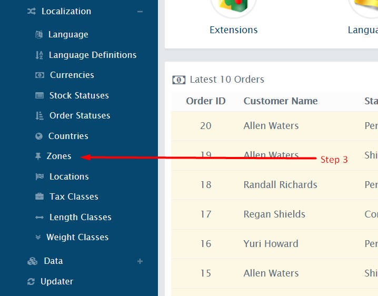Screen dimensions: 378x296
Task: Select Countries in Localization menu
Action: [x=68, y=136]
